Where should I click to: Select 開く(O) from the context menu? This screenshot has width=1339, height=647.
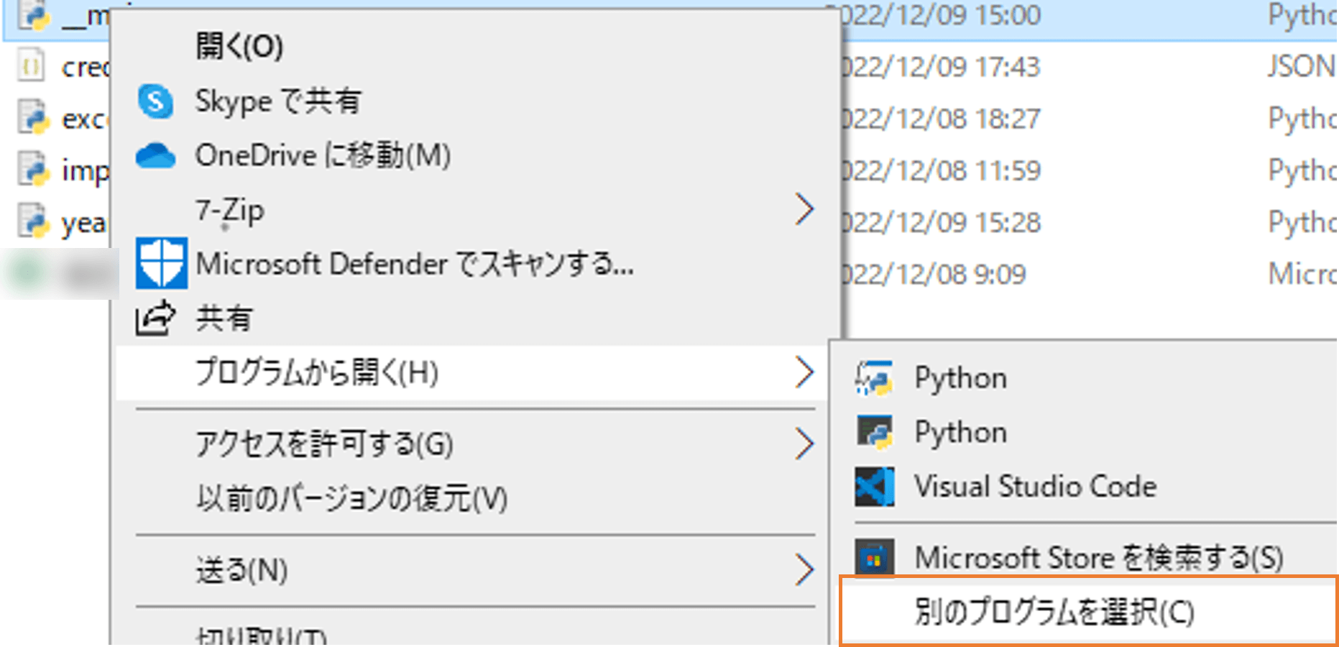click(239, 47)
